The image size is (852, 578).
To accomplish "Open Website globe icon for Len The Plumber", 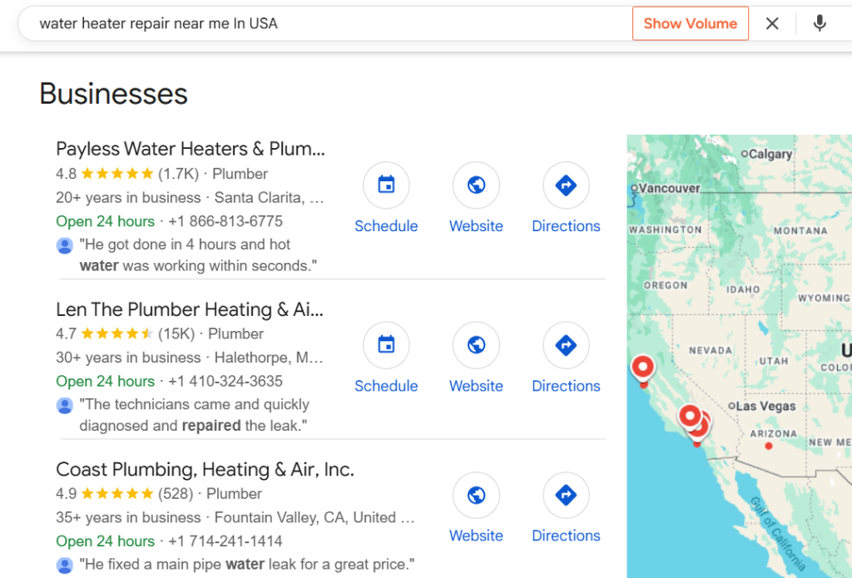I will 476,345.
